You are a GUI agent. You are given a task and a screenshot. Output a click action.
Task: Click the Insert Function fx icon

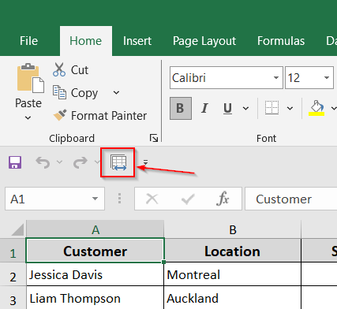coord(223,199)
